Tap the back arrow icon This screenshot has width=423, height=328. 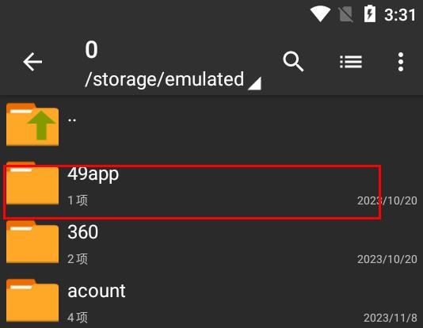pos(32,62)
